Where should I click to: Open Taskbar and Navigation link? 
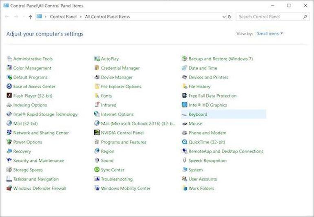pyautogui.click(x=36, y=179)
